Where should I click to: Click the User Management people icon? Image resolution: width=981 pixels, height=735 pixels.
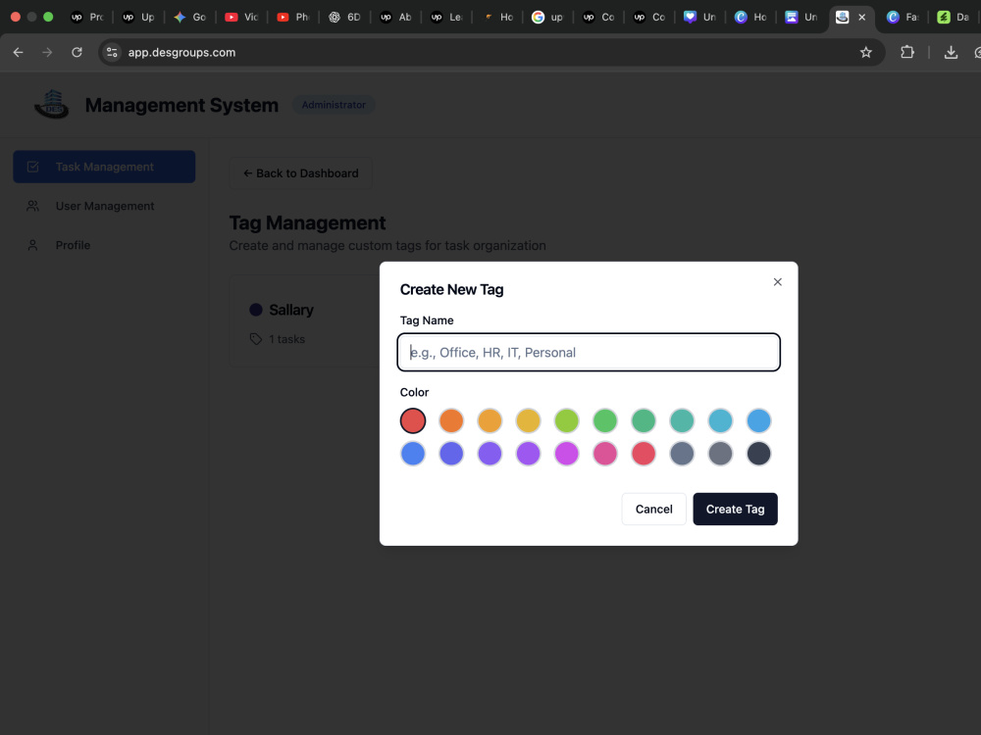tap(32, 206)
